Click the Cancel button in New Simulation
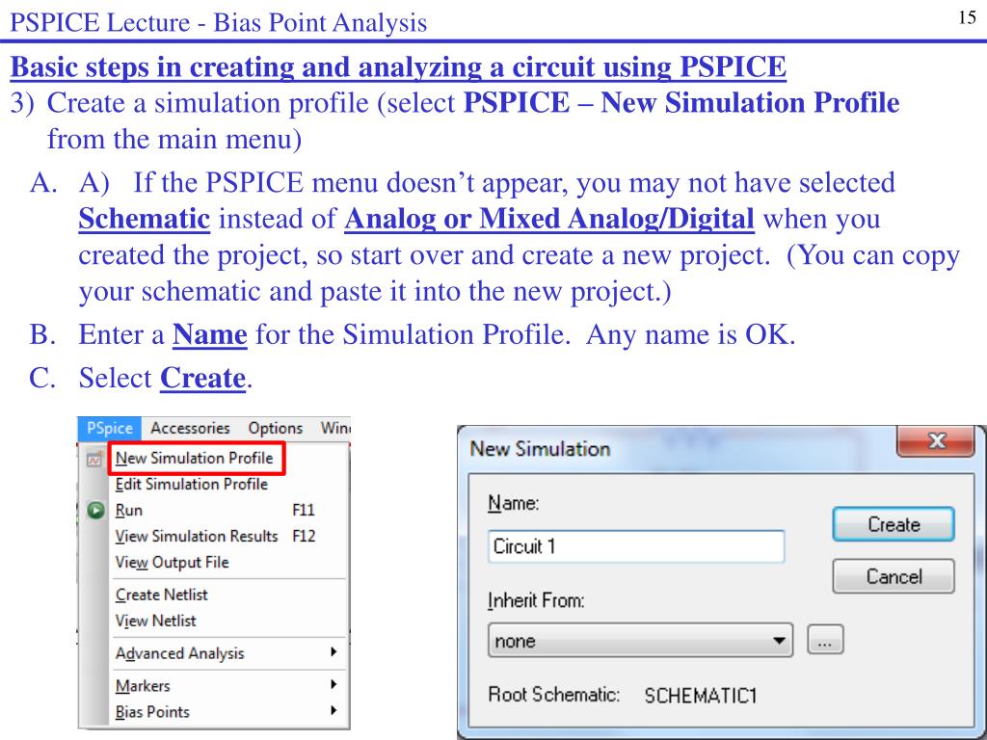The width and height of the screenshot is (987, 740). click(x=894, y=576)
